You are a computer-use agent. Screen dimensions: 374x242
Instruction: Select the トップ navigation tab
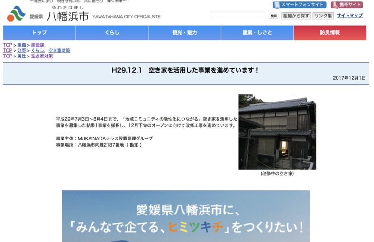click(x=39, y=33)
